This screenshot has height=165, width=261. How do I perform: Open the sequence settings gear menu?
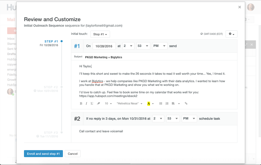[231, 34]
